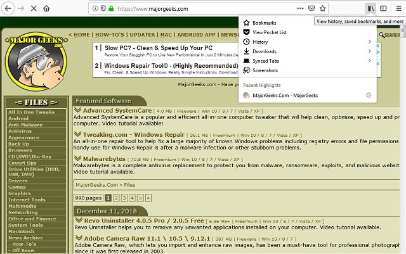Open Bookmarks from the library menu
This screenshot has height=254, width=406.
click(x=307, y=23)
